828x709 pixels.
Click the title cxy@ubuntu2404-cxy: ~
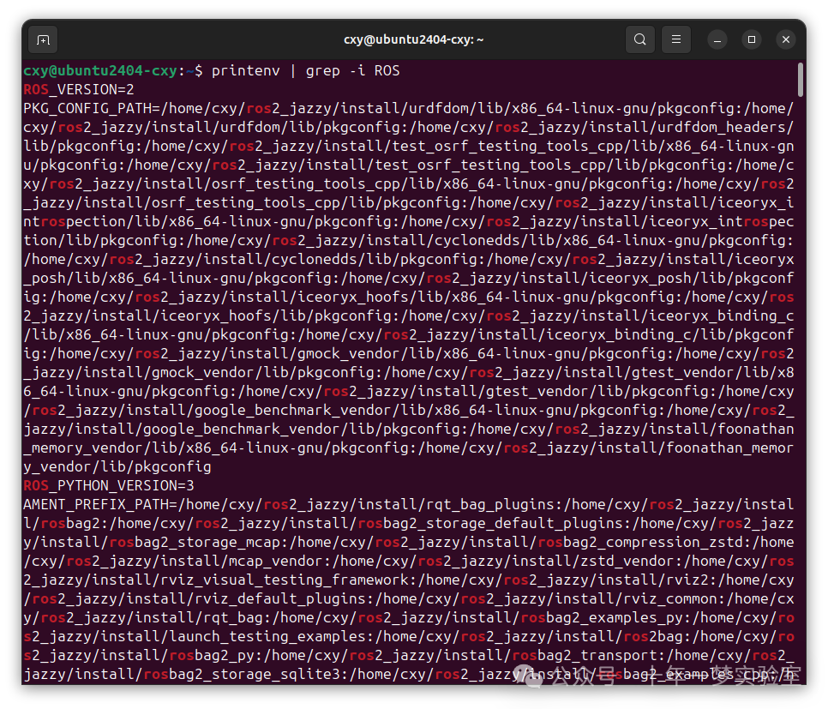coord(413,39)
